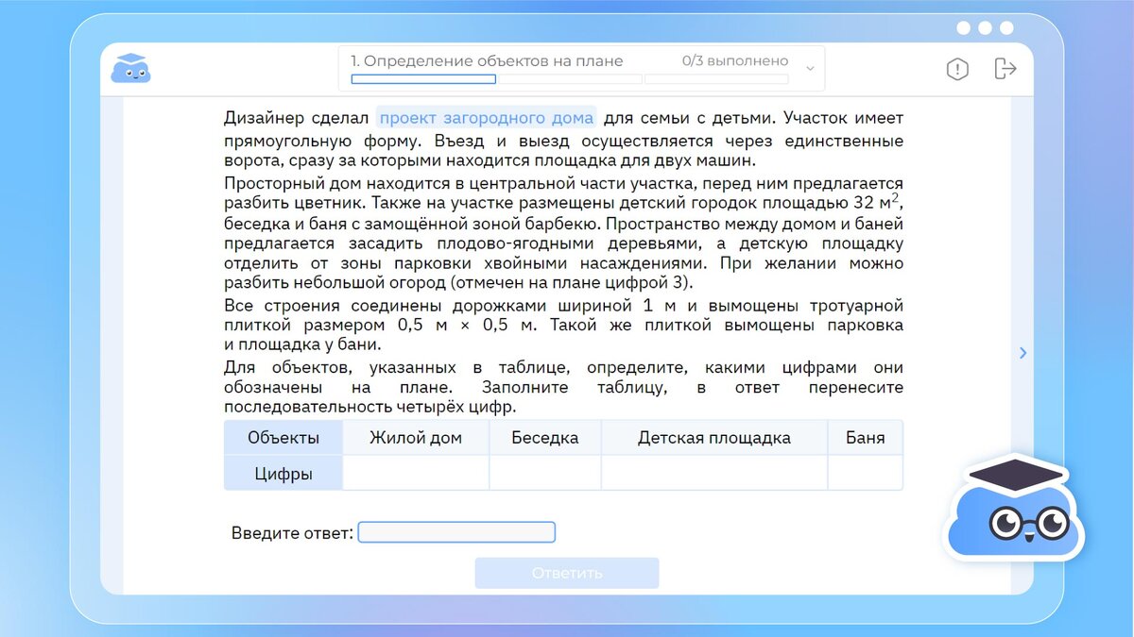Open the task selector chevron

[x=809, y=69]
